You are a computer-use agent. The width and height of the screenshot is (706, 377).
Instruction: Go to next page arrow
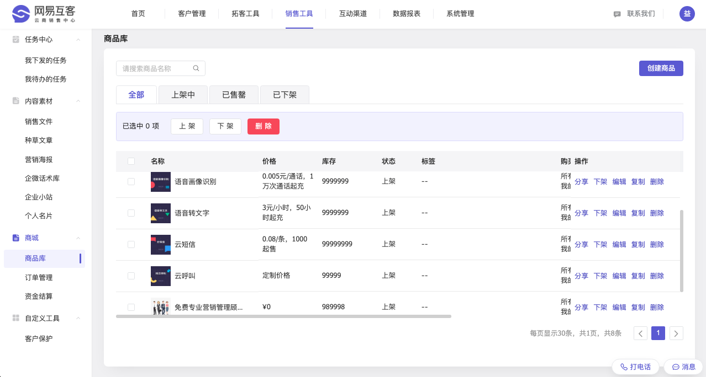coord(676,333)
